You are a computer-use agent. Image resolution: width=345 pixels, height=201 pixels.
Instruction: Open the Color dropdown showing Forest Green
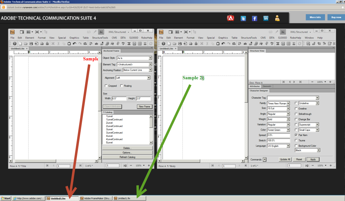[x=288, y=130]
